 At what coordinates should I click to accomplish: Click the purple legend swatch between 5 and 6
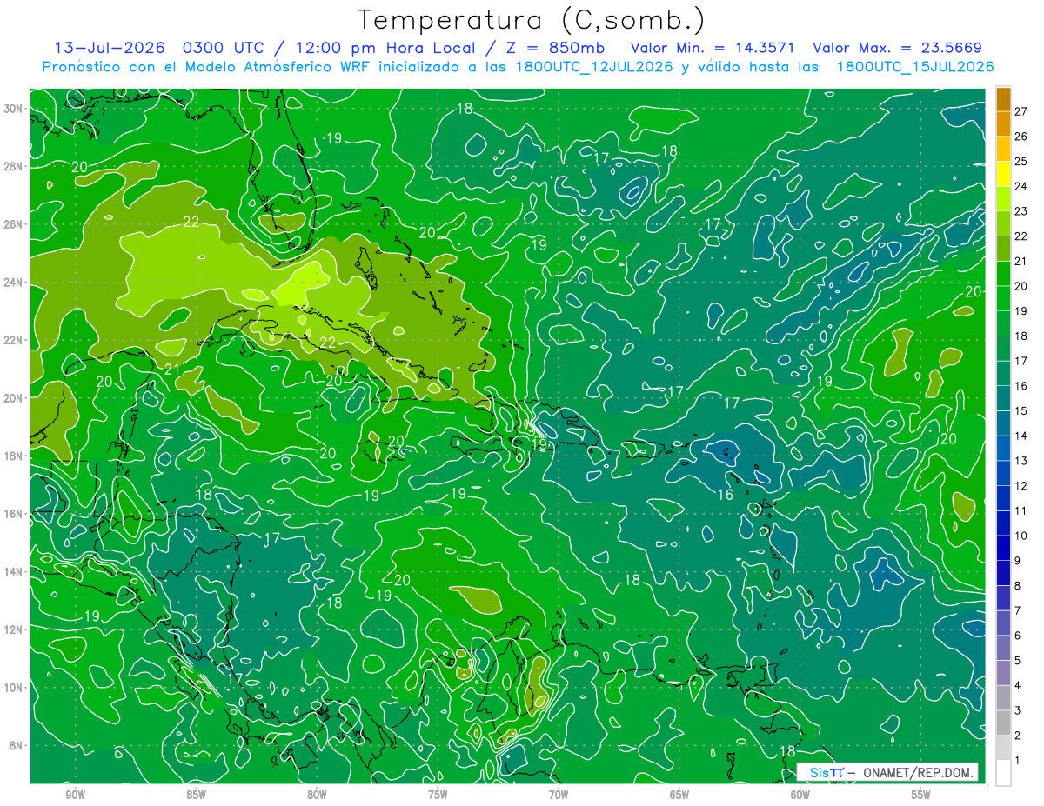[1003, 648]
